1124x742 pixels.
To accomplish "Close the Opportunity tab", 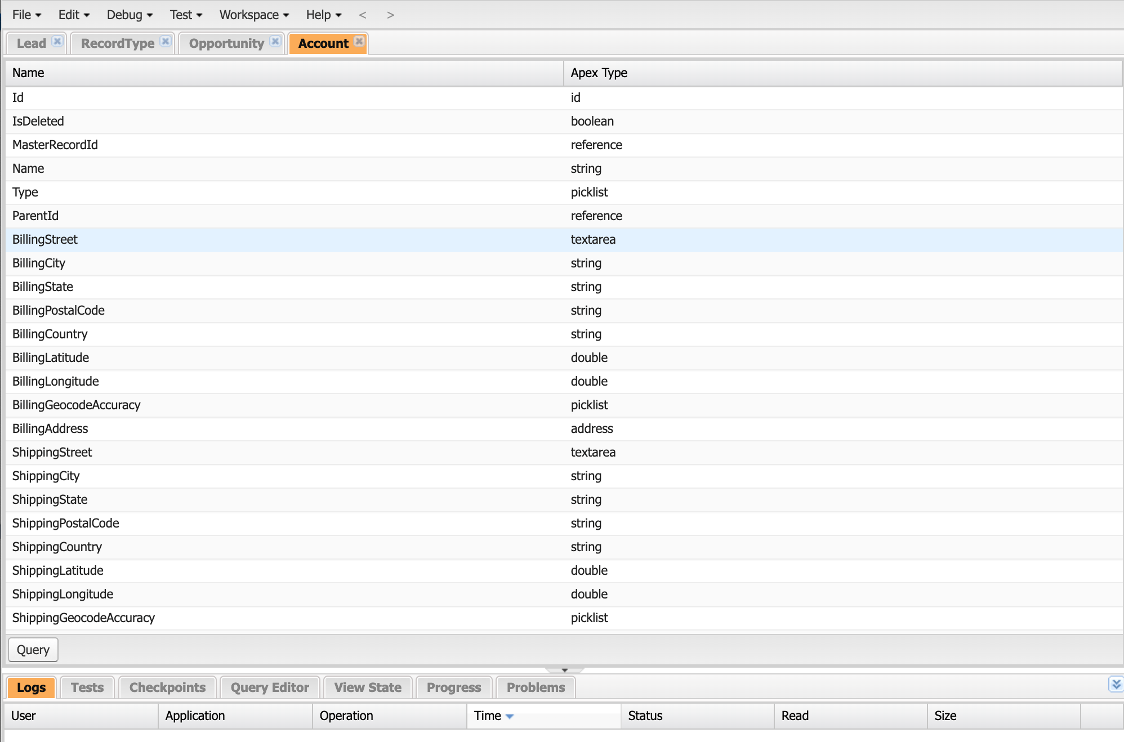I will [x=275, y=41].
